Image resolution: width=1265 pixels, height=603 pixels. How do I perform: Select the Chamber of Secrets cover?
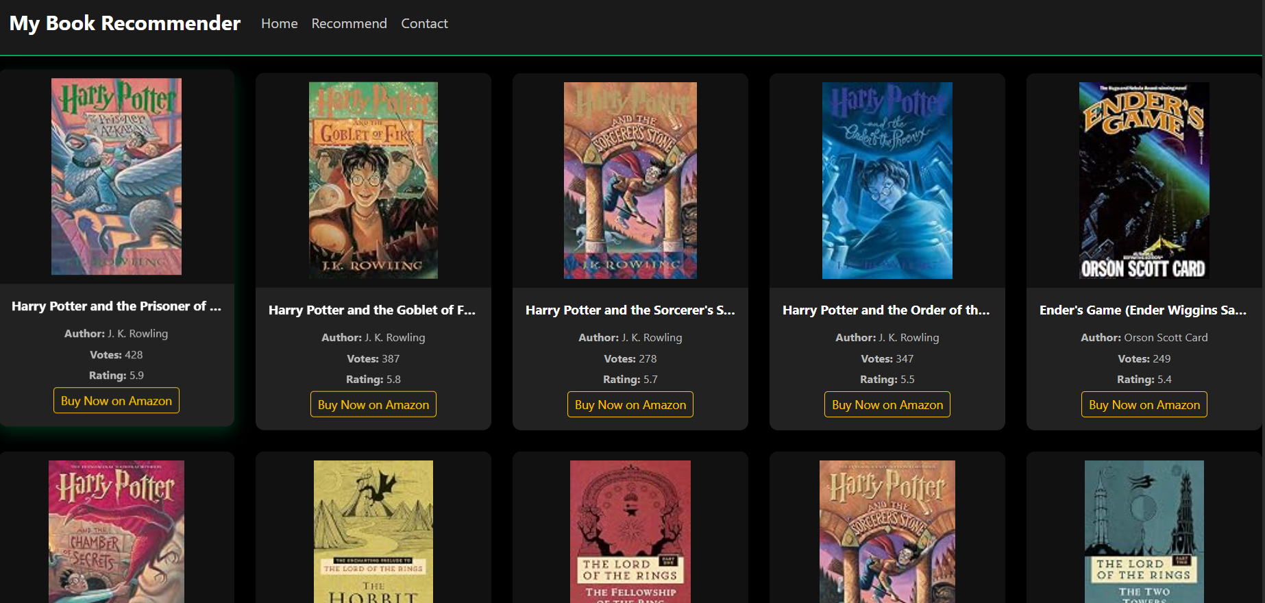116,532
